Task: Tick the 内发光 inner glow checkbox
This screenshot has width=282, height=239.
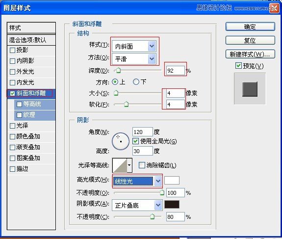Action: coord(12,82)
